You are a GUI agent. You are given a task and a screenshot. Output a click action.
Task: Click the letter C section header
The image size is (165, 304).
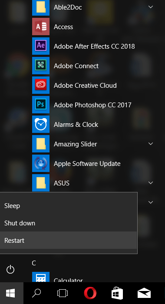[x=34, y=263]
